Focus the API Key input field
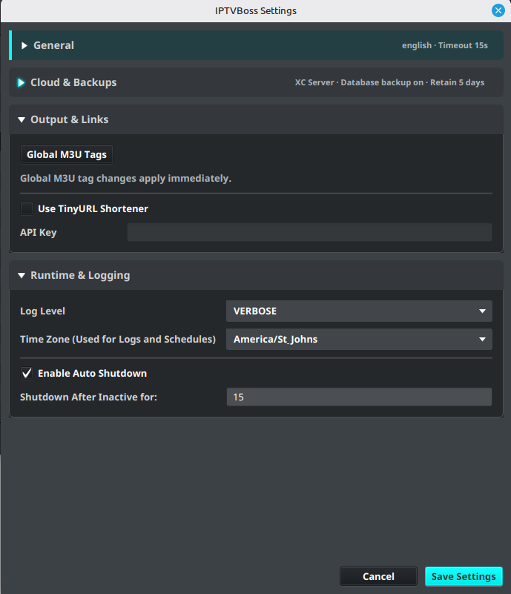Viewport: 511px width, 594px height. coord(309,232)
